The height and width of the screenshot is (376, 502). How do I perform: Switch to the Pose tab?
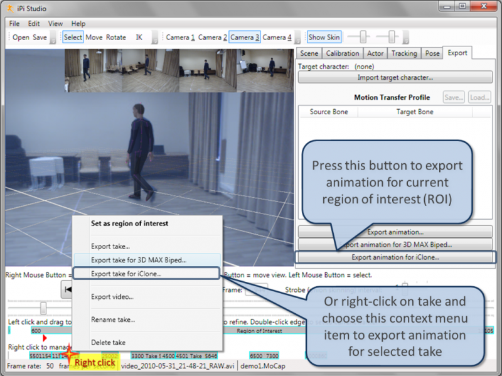point(432,53)
